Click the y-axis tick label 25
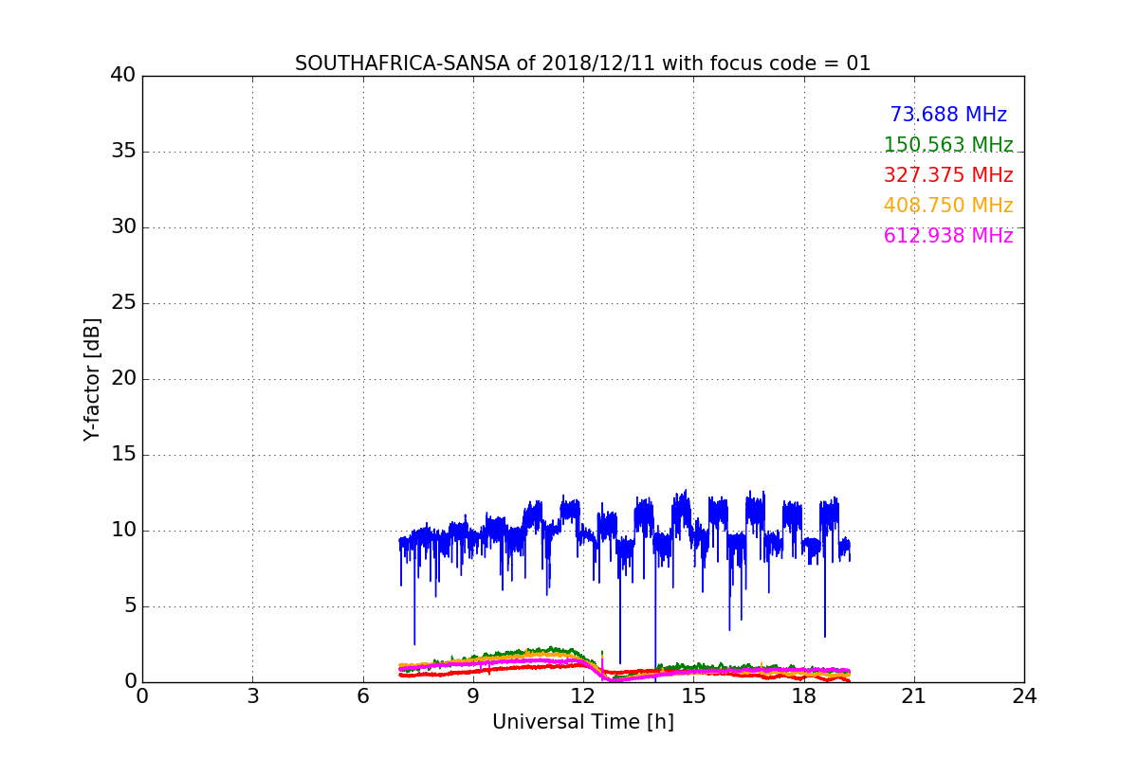Image resolution: width=1138 pixels, height=758 pixels. 123,303
